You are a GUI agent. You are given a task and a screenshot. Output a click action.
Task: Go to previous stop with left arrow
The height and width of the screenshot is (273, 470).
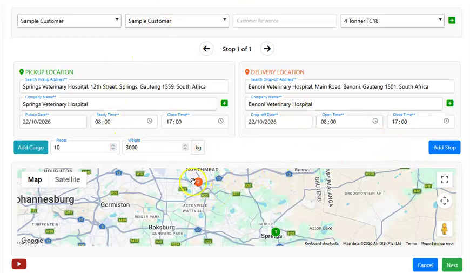206,49
